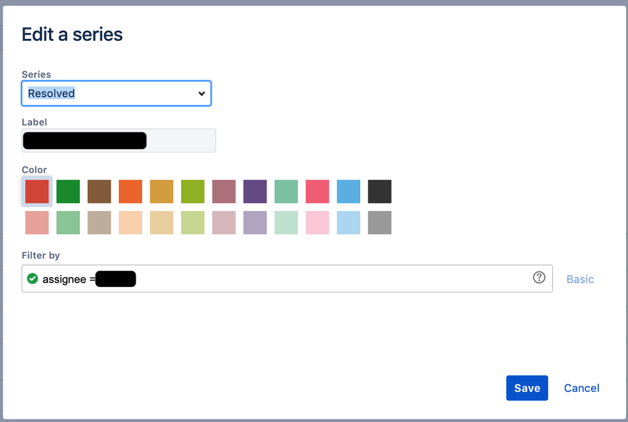
Task: Pick the light pink swatch in bottom row
Action: 317,222
